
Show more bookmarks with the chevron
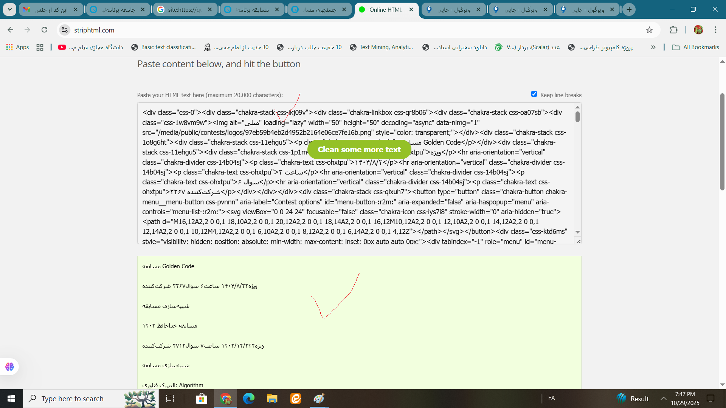[653, 47]
